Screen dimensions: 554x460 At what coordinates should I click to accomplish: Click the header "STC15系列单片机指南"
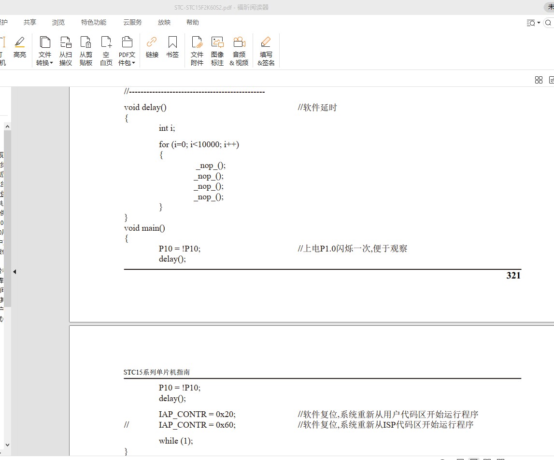click(156, 372)
